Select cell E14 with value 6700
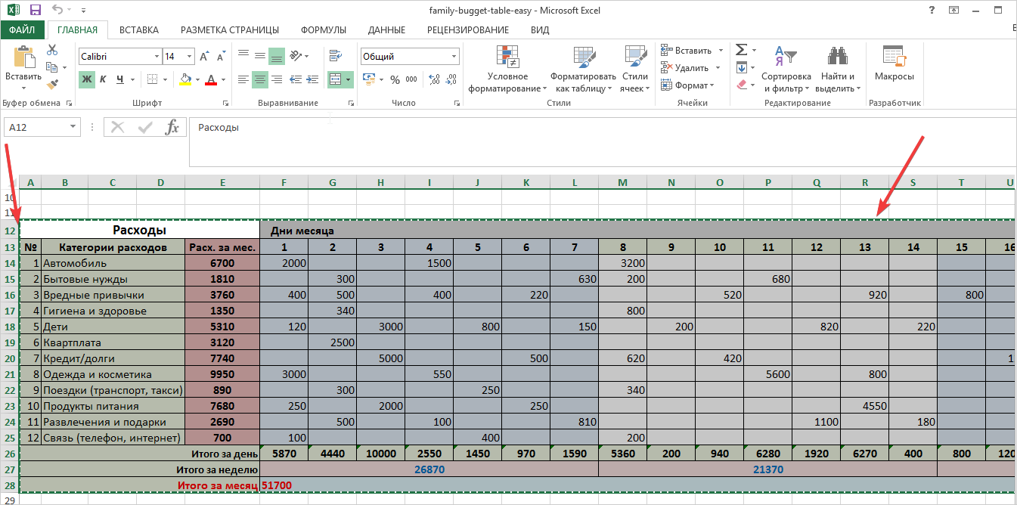 [x=222, y=263]
